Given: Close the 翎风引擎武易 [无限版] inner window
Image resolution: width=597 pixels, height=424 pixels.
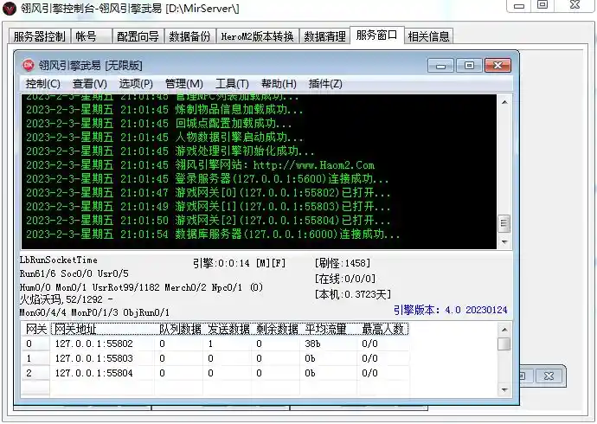Looking at the screenshot, I should tap(497, 66).
